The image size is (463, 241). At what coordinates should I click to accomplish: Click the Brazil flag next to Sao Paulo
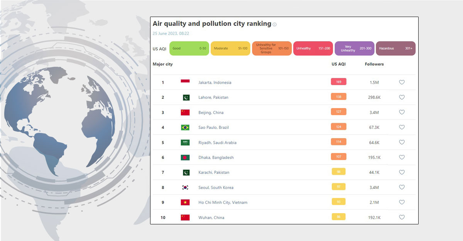pos(185,127)
